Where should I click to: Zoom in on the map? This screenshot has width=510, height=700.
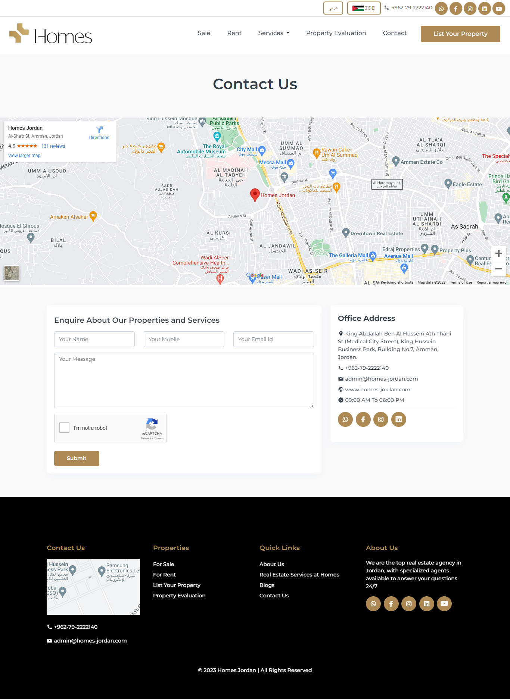point(498,254)
